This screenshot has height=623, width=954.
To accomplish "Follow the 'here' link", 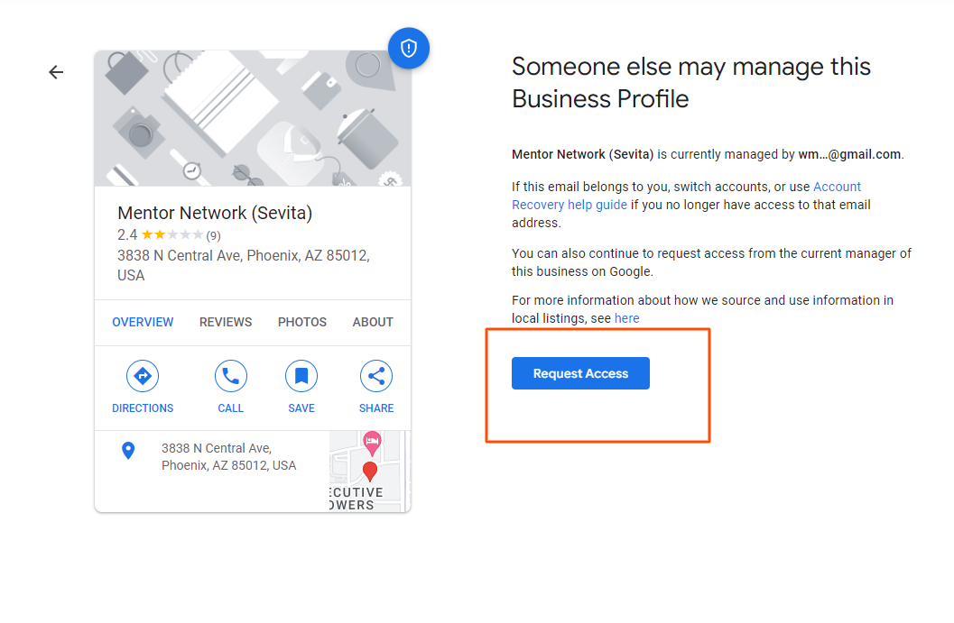I will click(626, 318).
